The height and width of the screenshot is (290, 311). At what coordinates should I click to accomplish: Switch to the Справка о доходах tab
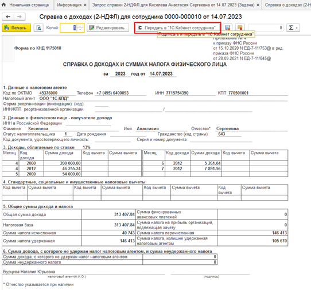pos(287,5)
